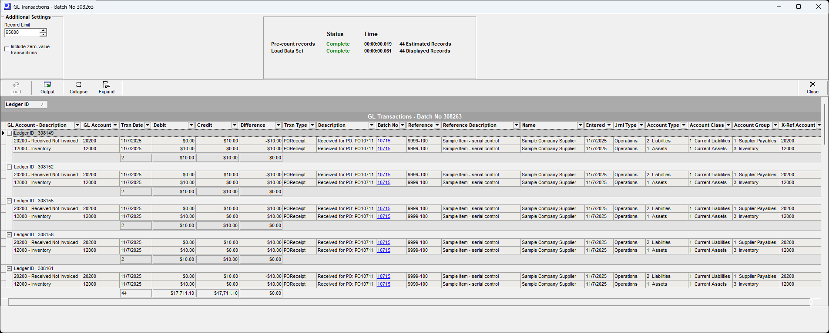Click the Record Limit input field

pyautogui.click(x=22, y=33)
